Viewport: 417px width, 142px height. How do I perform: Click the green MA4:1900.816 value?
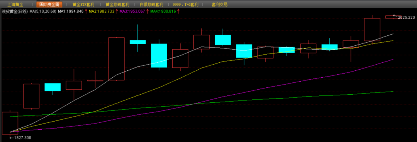point(163,12)
